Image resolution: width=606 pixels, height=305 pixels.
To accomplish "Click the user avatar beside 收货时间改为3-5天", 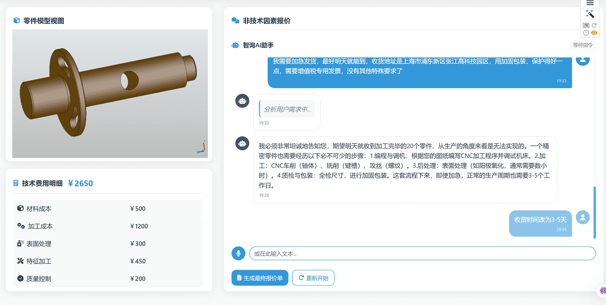I will point(582,217).
